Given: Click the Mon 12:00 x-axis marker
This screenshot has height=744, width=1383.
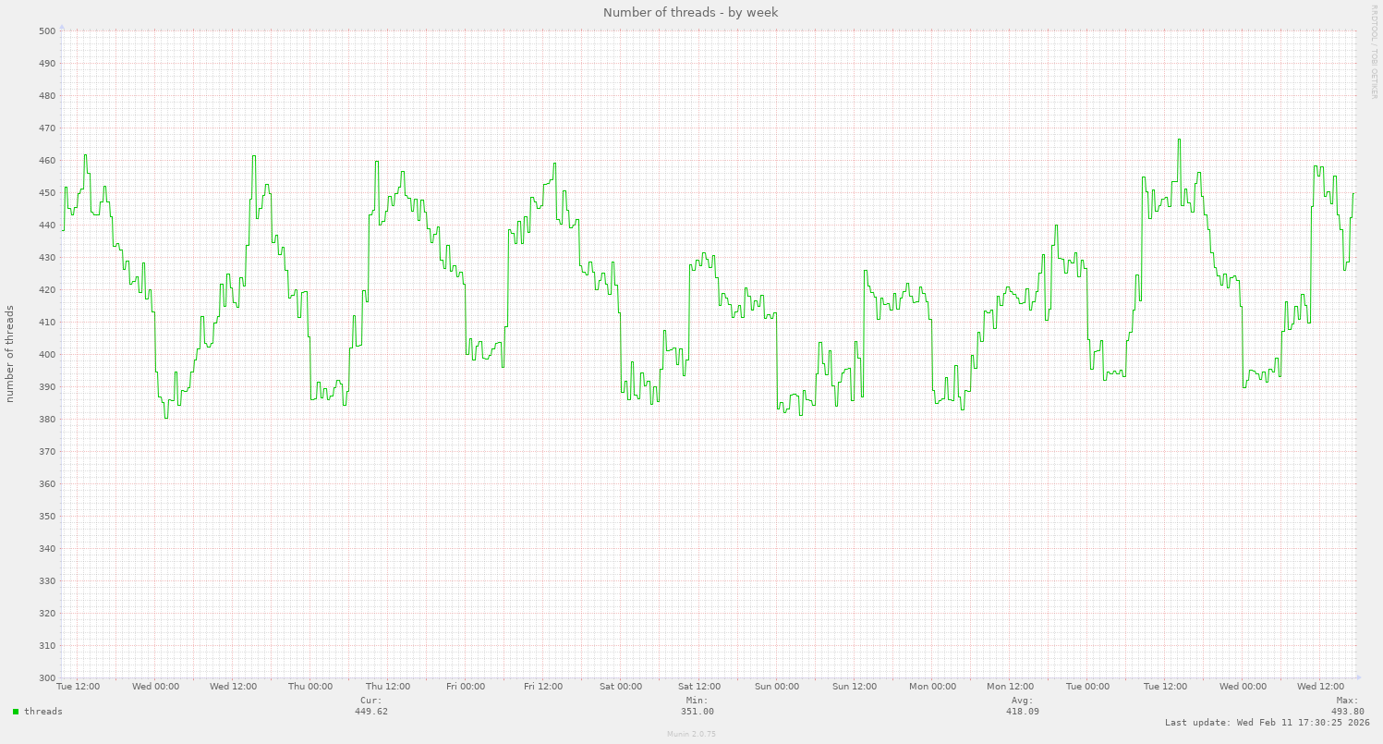Looking at the screenshot, I should click(1010, 687).
